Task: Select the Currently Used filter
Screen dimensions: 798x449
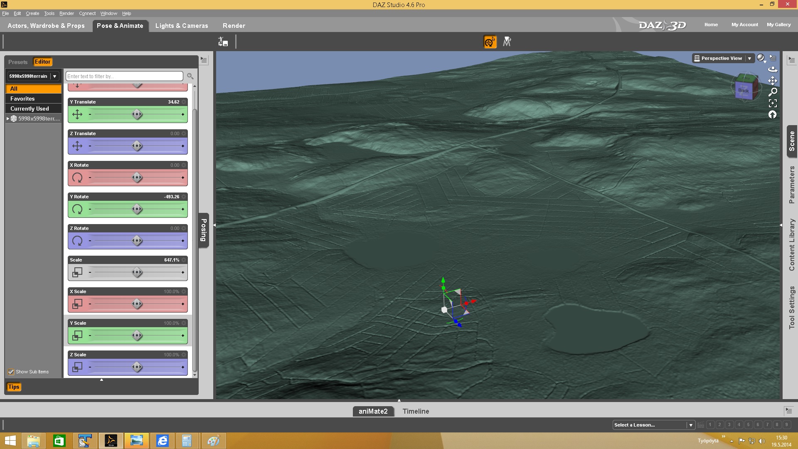Action: pyautogui.click(x=30, y=109)
